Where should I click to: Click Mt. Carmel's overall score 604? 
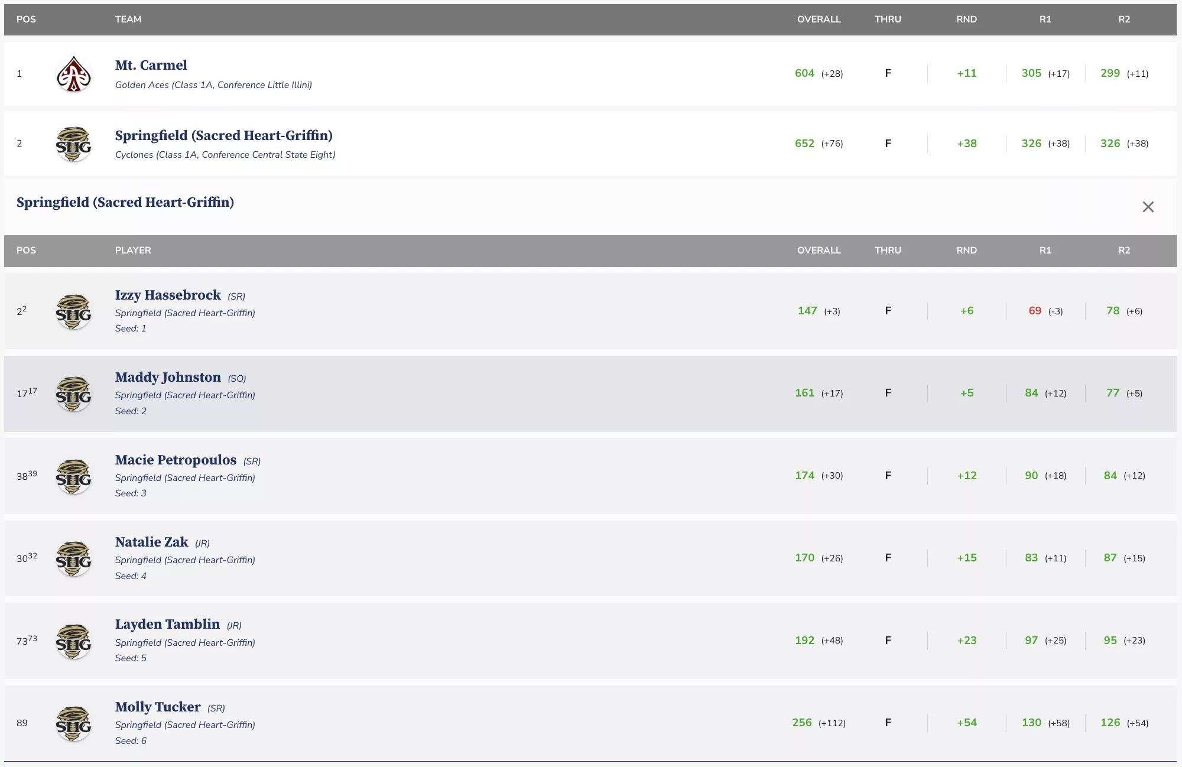coord(804,73)
